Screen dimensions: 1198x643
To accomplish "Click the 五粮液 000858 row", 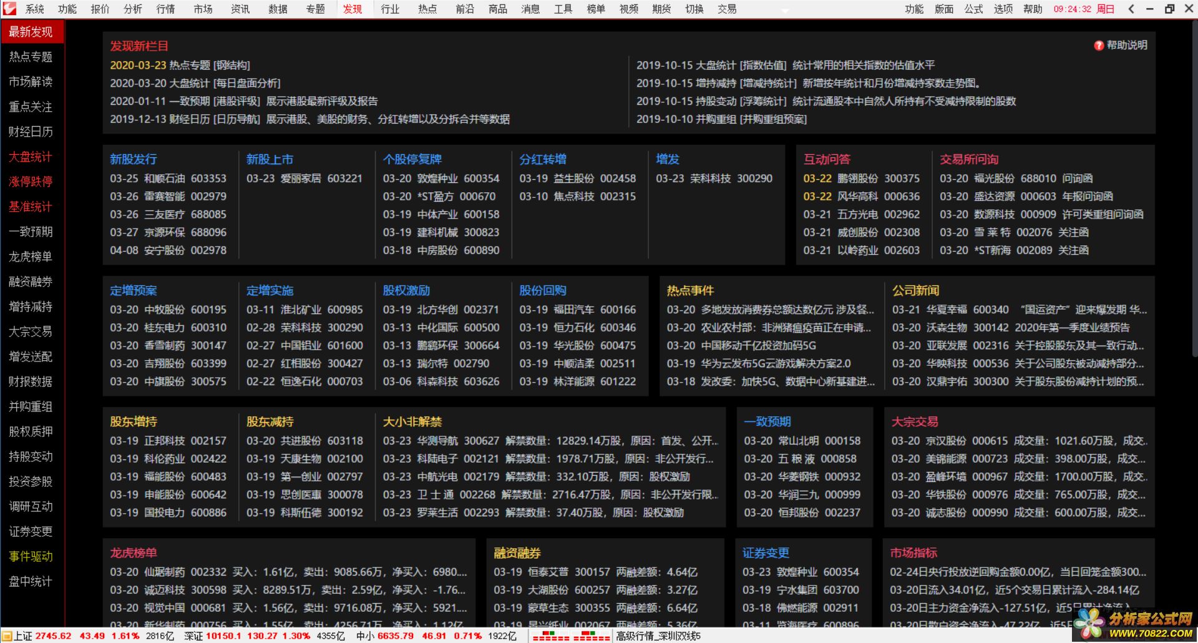I will 801,459.
